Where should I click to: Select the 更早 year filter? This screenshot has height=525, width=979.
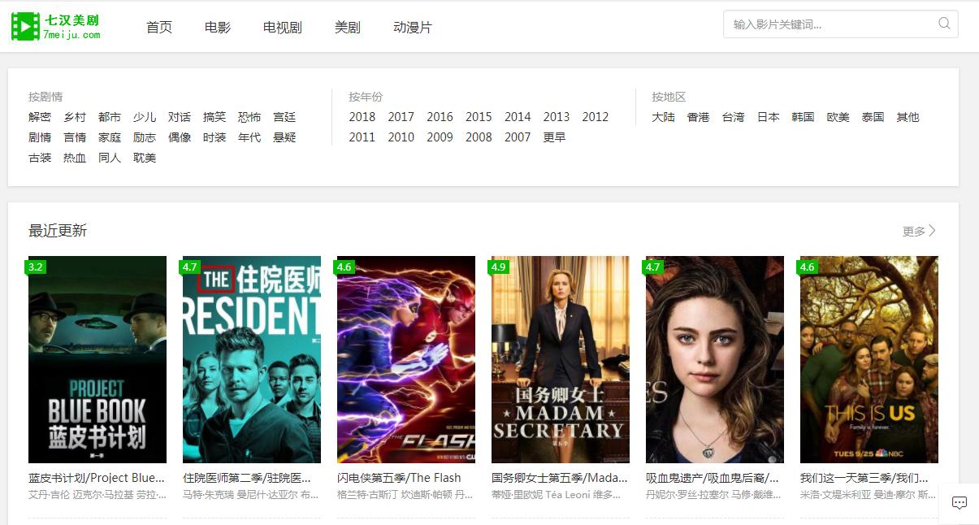(555, 137)
